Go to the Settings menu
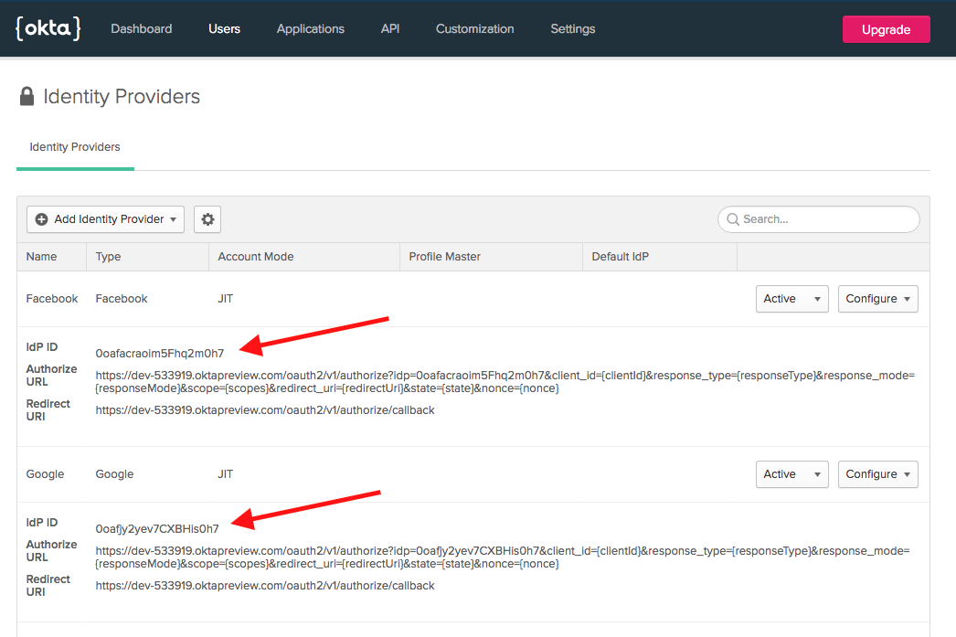This screenshot has height=637, width=956. (x=572, y=28)
